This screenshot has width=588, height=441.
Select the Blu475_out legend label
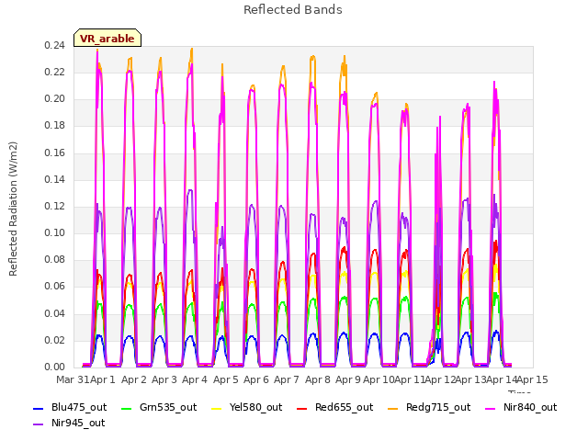pos(79,407)
